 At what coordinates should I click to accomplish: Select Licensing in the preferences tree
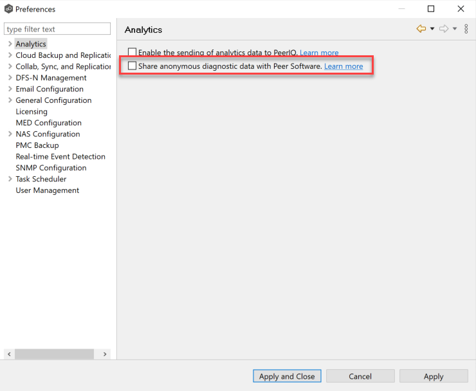(x=32, y=111)
